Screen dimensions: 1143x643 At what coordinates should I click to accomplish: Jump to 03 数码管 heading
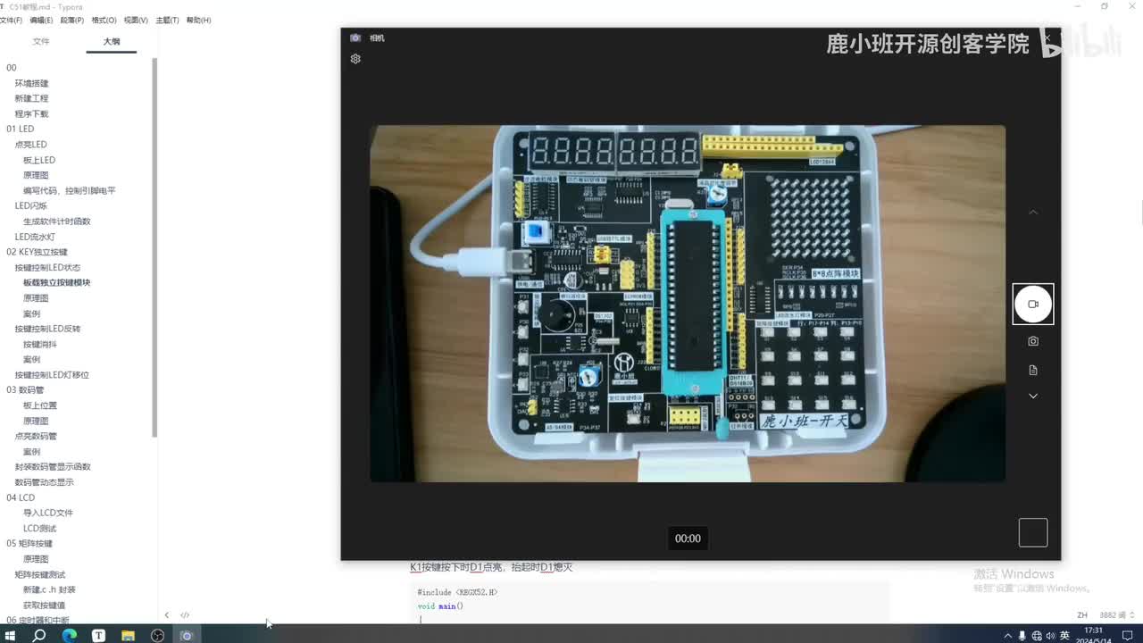tap(25, 389)
